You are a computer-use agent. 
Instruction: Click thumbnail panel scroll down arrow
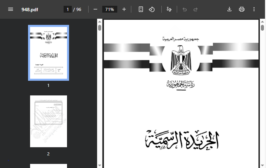99,166
